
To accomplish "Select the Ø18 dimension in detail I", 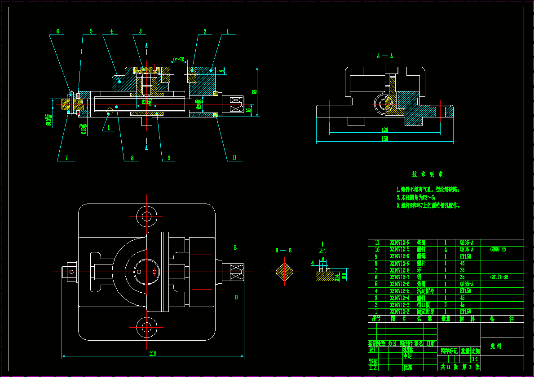I will (344, 276).
